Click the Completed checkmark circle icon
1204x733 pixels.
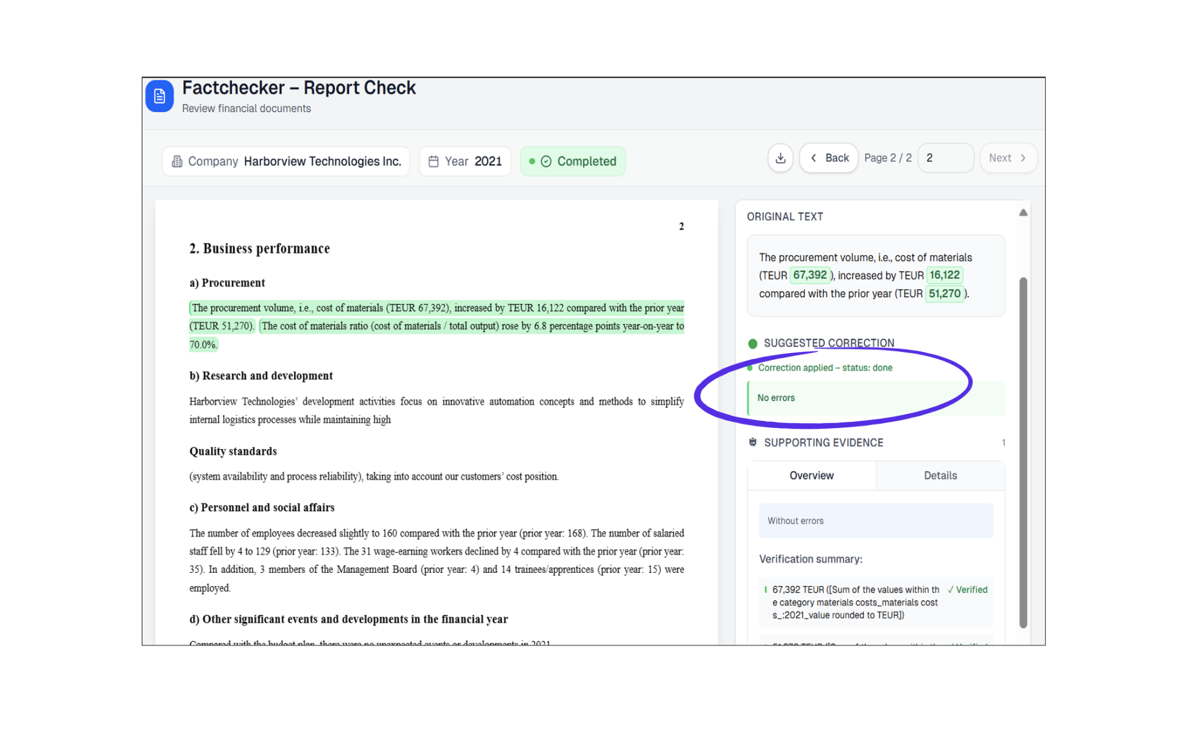(546, 161)
